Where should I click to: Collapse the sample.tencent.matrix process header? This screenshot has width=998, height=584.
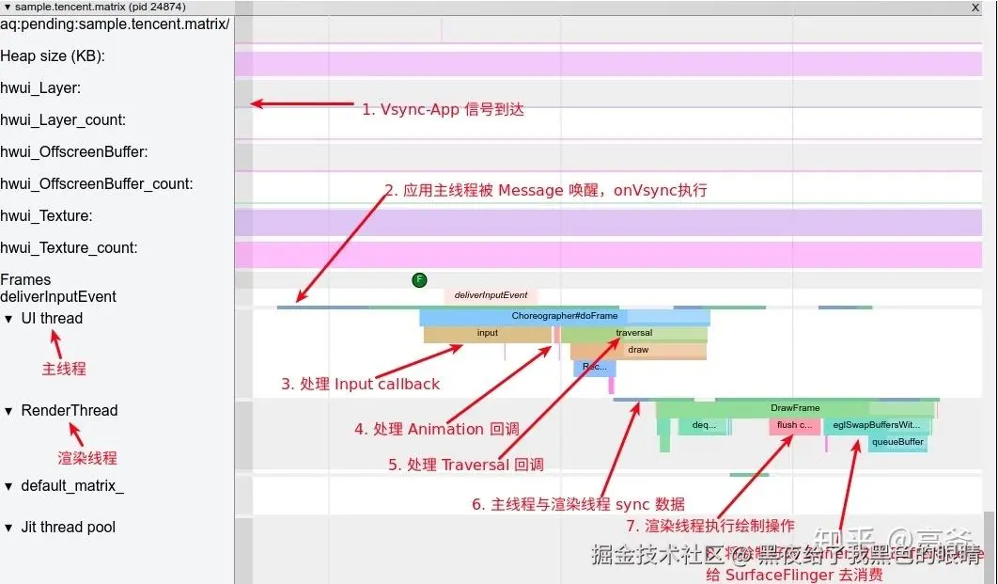[x=8, y=7]
